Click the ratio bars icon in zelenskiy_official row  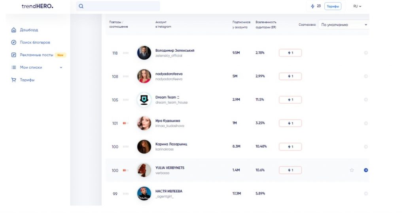(126, 53)
